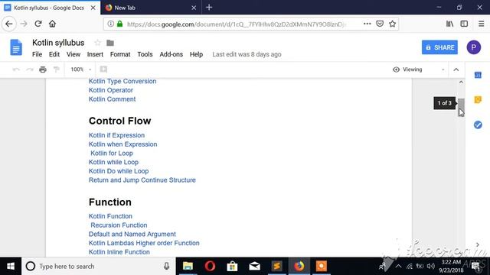Open Kotlin Do while Loop link

point(119,171)
